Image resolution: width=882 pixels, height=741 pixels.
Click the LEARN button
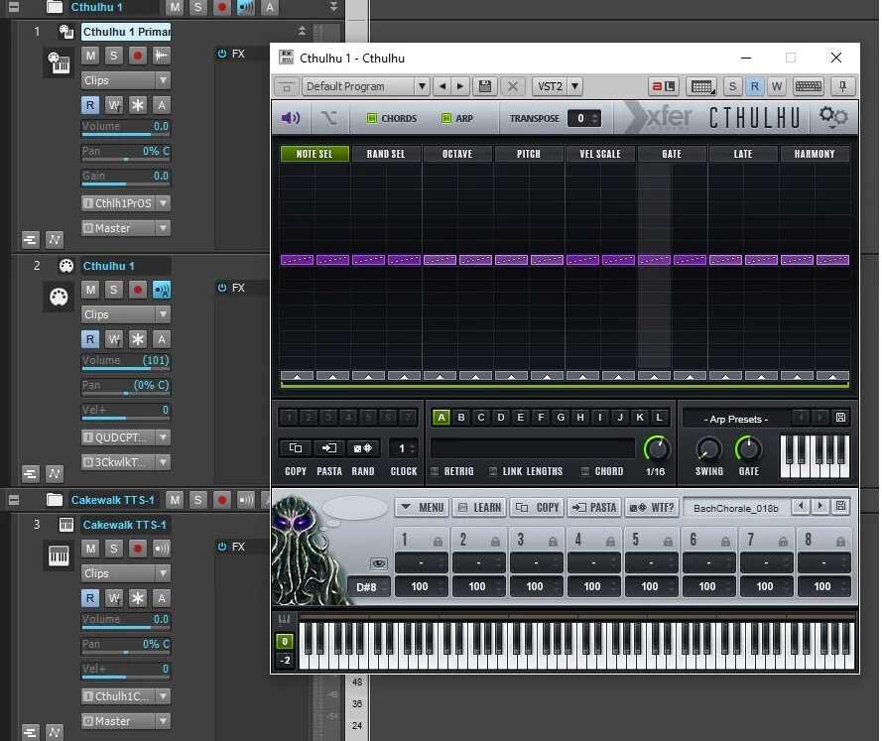coord(480,507)
